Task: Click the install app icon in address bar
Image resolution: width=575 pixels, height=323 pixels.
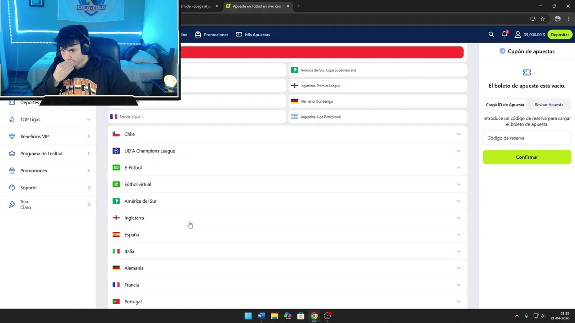Action: pyautogui.click(x=533, y=19)
